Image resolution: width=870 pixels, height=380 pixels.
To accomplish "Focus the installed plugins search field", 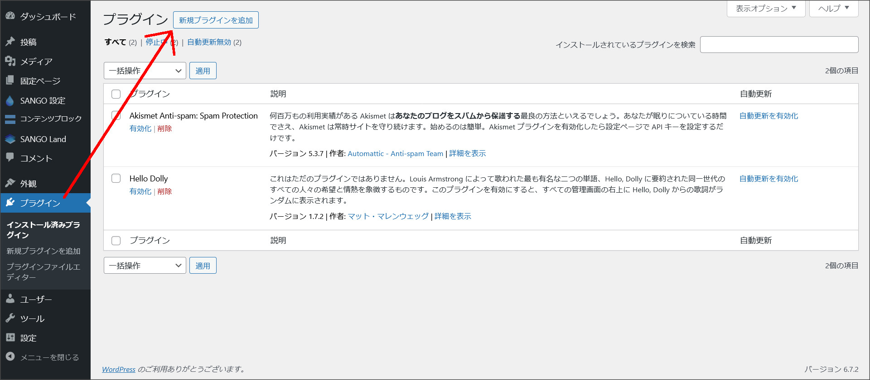I will tap(779, 45).
